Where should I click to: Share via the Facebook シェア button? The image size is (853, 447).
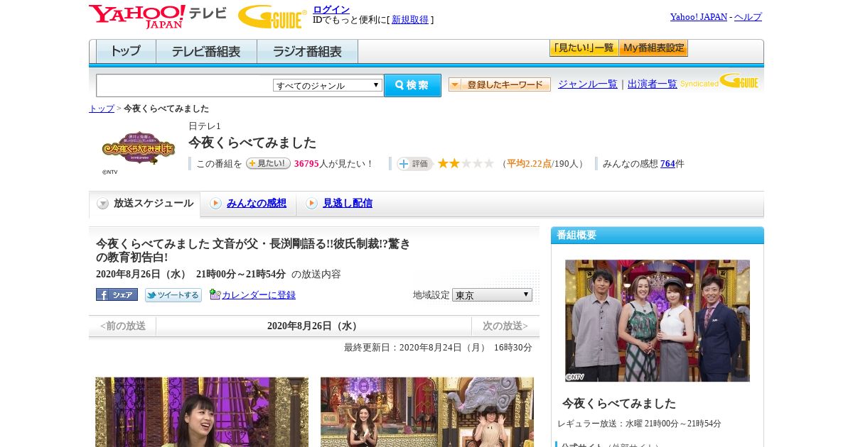pos(117,294)
